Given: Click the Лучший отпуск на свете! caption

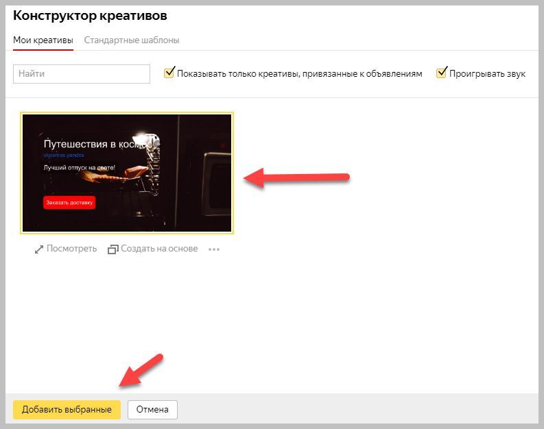Looking at the screenshot, I should point(79,167).
